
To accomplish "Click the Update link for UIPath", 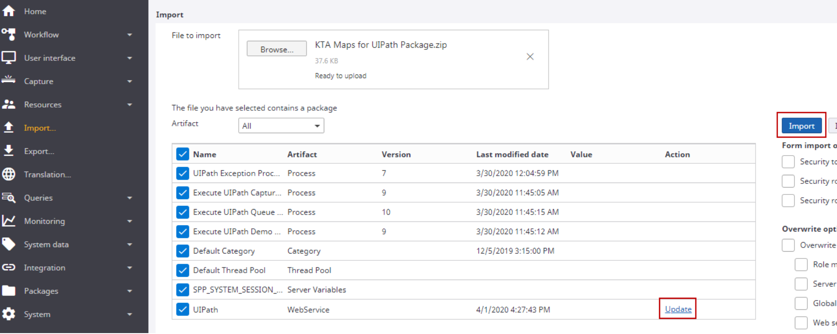I will 678,309.
